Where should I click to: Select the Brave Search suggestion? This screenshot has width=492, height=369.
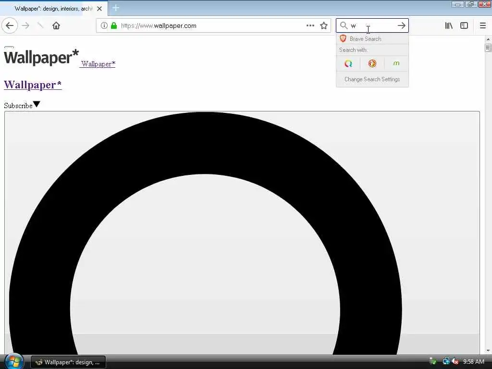372,39
